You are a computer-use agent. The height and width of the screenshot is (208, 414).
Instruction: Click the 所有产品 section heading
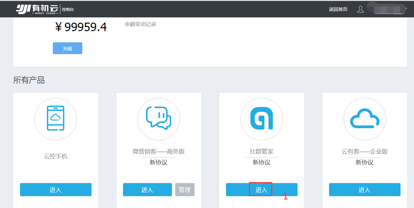(29, 80)
